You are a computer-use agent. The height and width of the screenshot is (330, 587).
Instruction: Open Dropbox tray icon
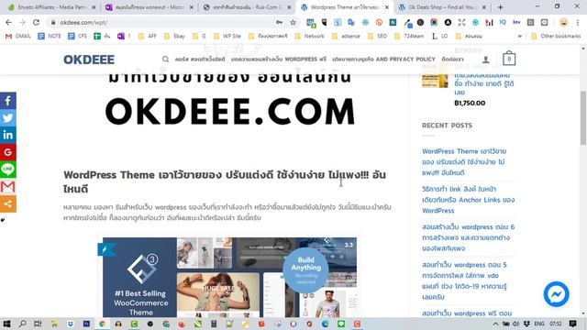[x=526, y=324]
